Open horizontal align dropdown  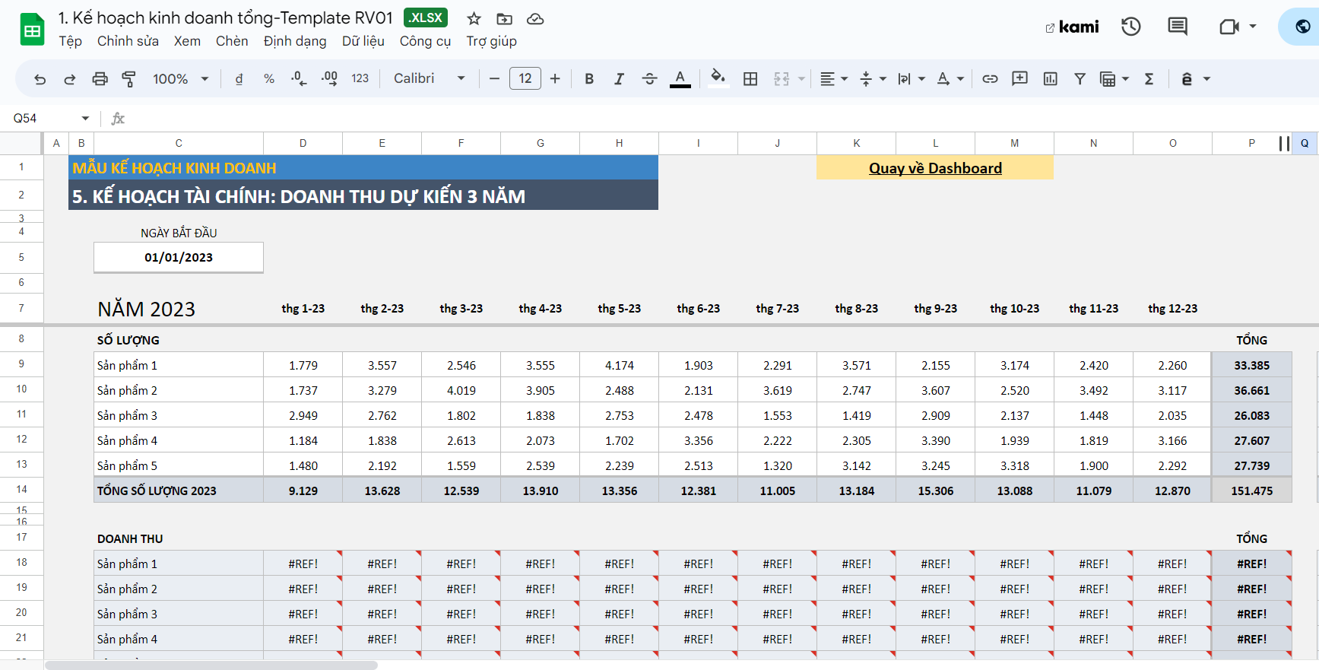pyautogui.click(x=834, y=79)
